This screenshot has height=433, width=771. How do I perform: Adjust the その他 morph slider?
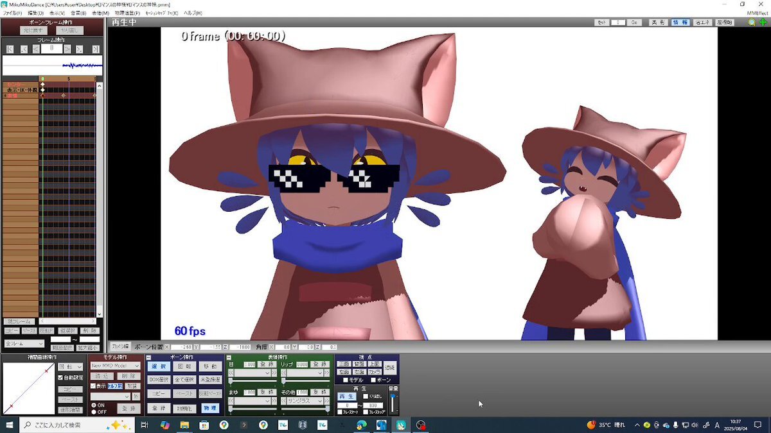(x=305, y=409)
